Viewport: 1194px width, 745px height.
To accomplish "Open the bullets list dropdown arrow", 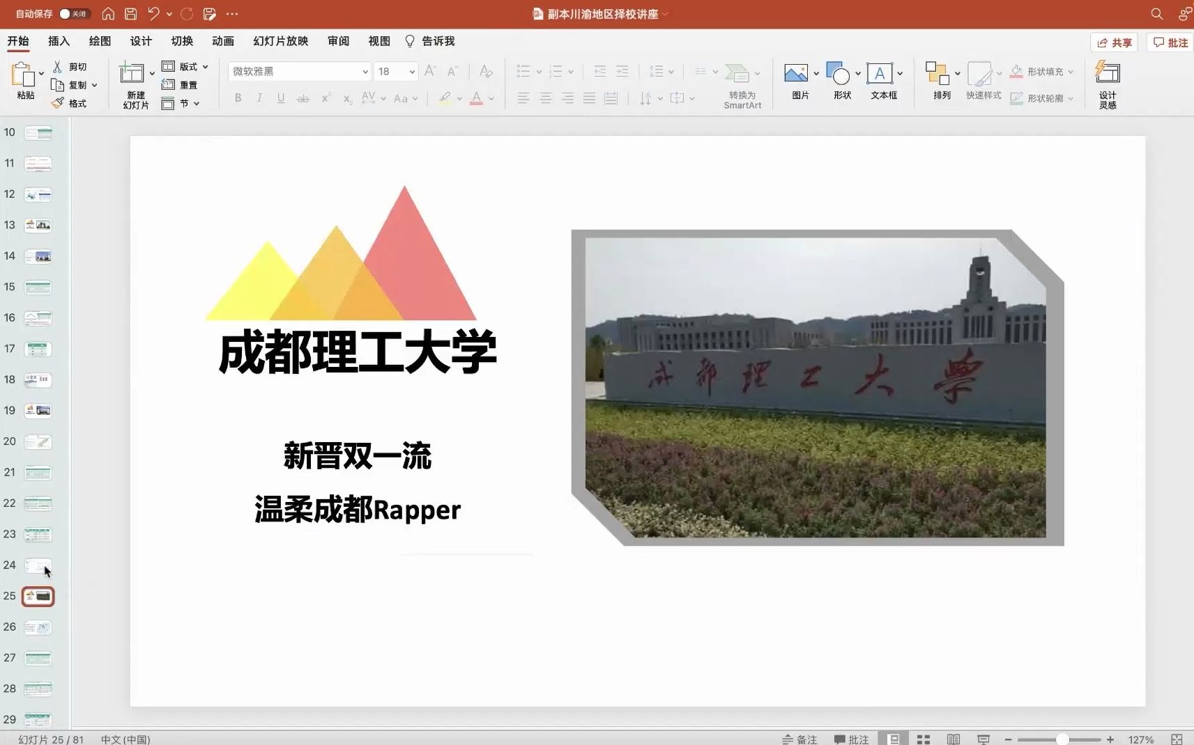I will [x=539, y=72].
